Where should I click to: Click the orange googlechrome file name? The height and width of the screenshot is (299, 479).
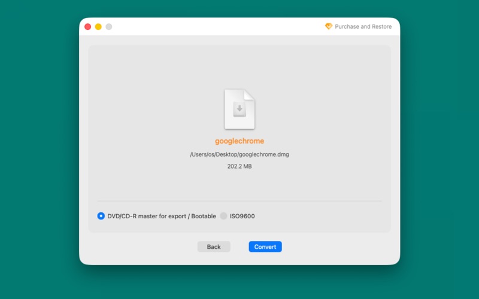239,141
